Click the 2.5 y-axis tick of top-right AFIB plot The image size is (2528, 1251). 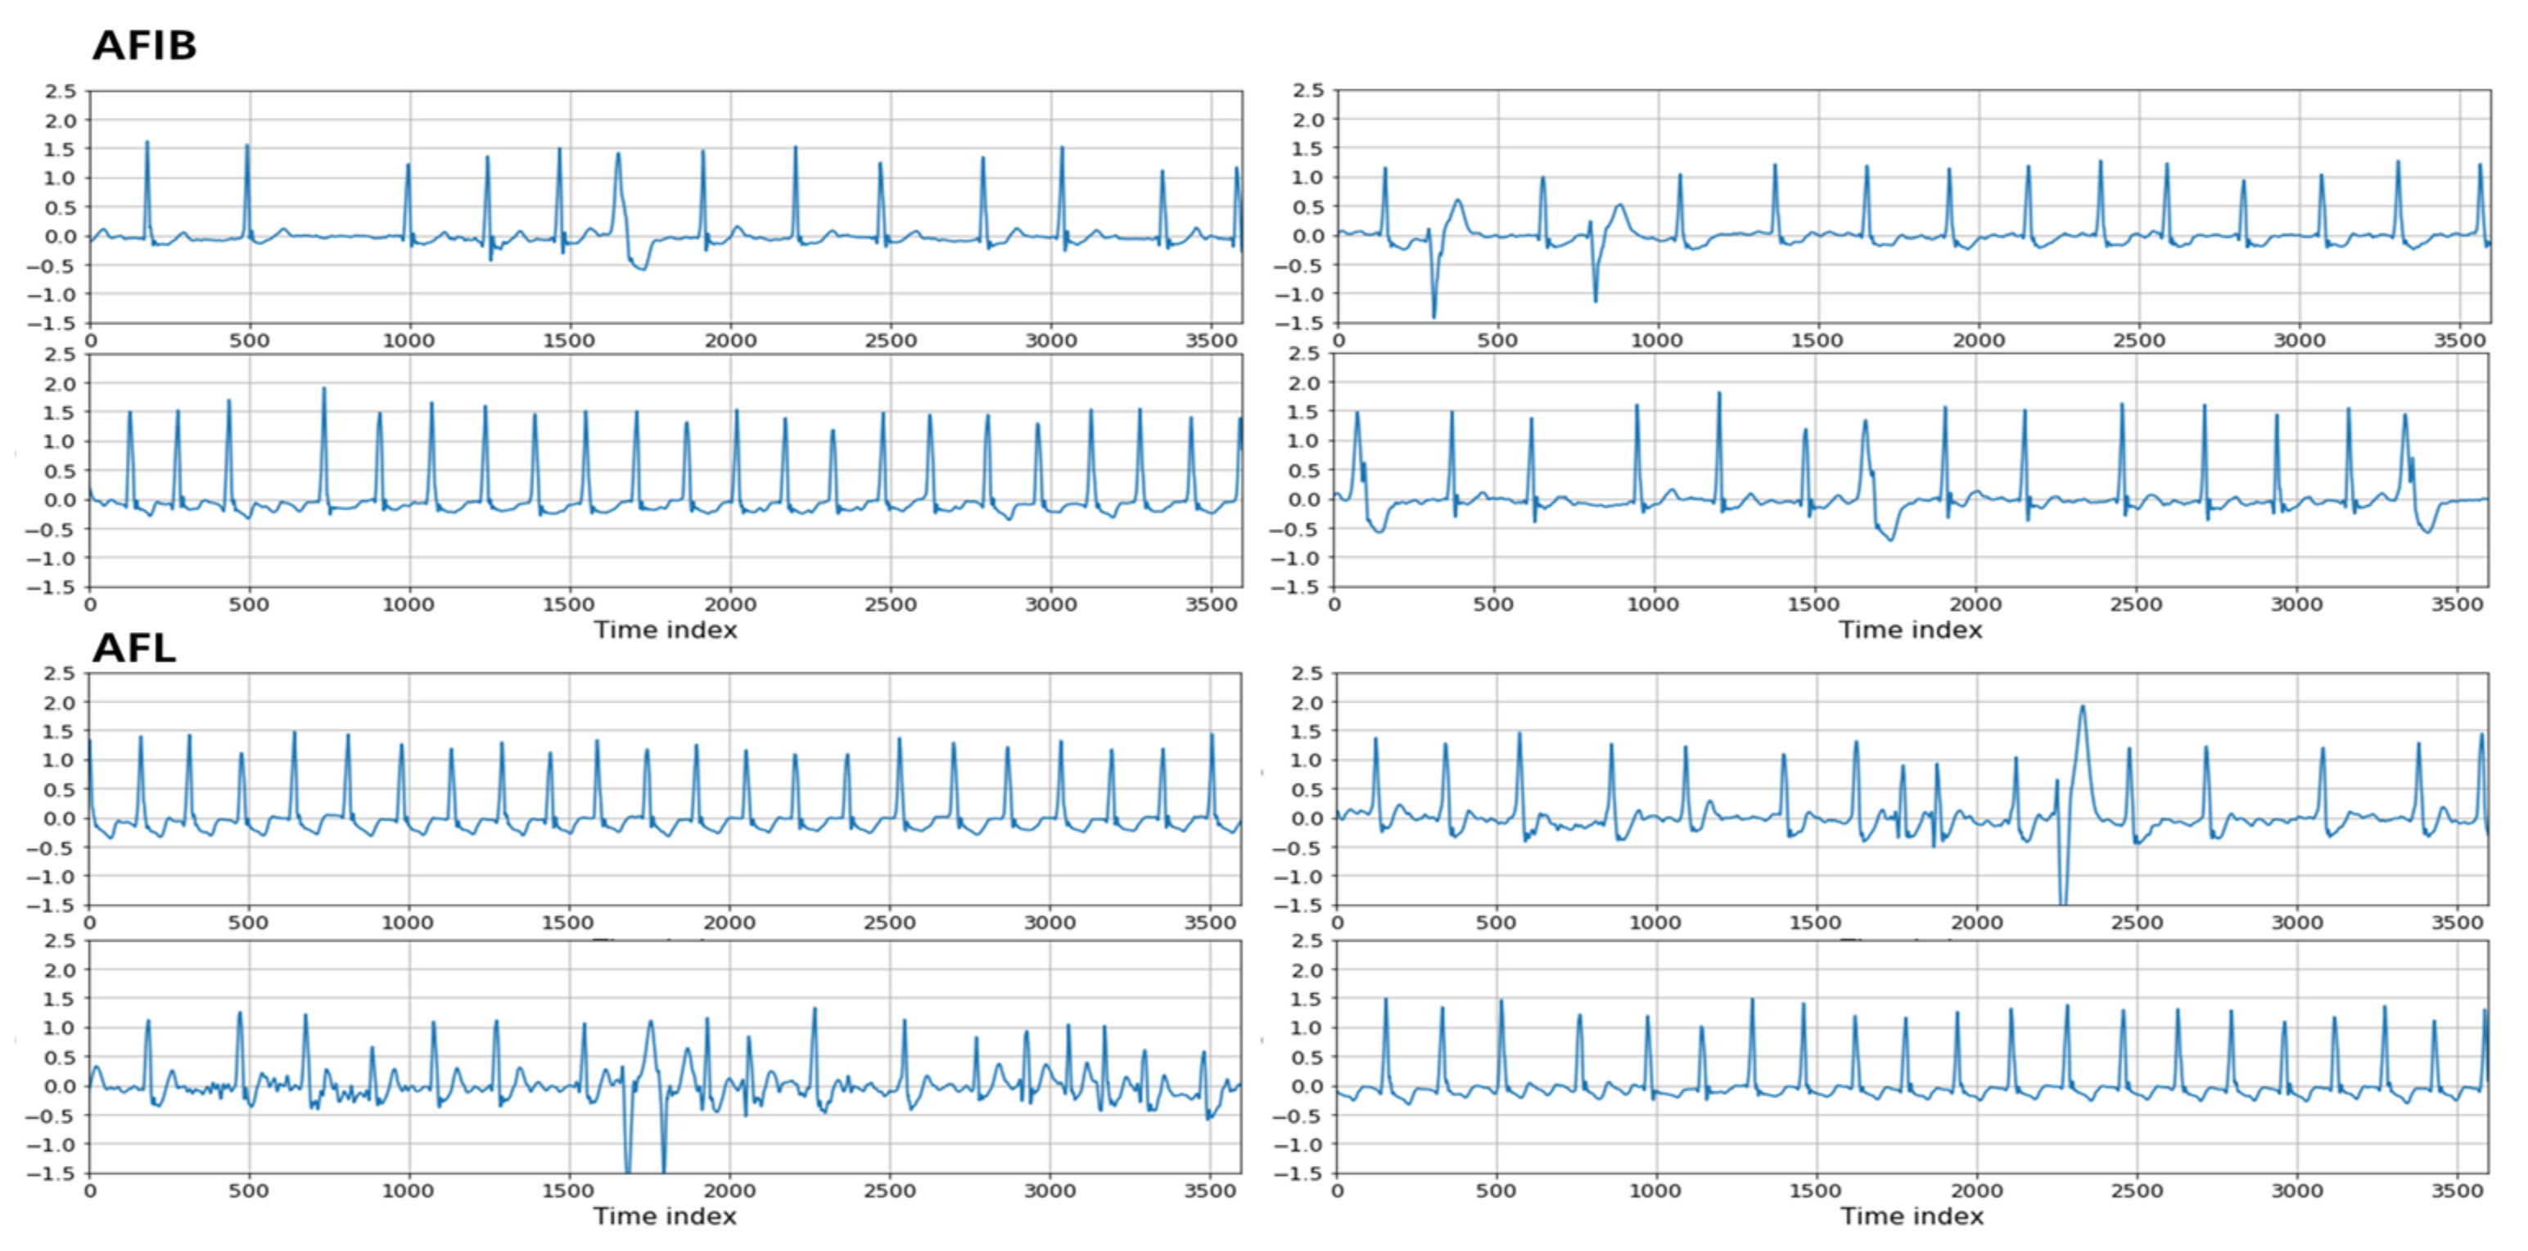(x=1308, y=90)
